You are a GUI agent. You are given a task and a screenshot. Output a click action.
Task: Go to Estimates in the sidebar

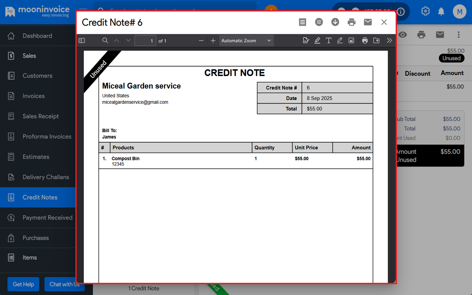click(36, 157)
